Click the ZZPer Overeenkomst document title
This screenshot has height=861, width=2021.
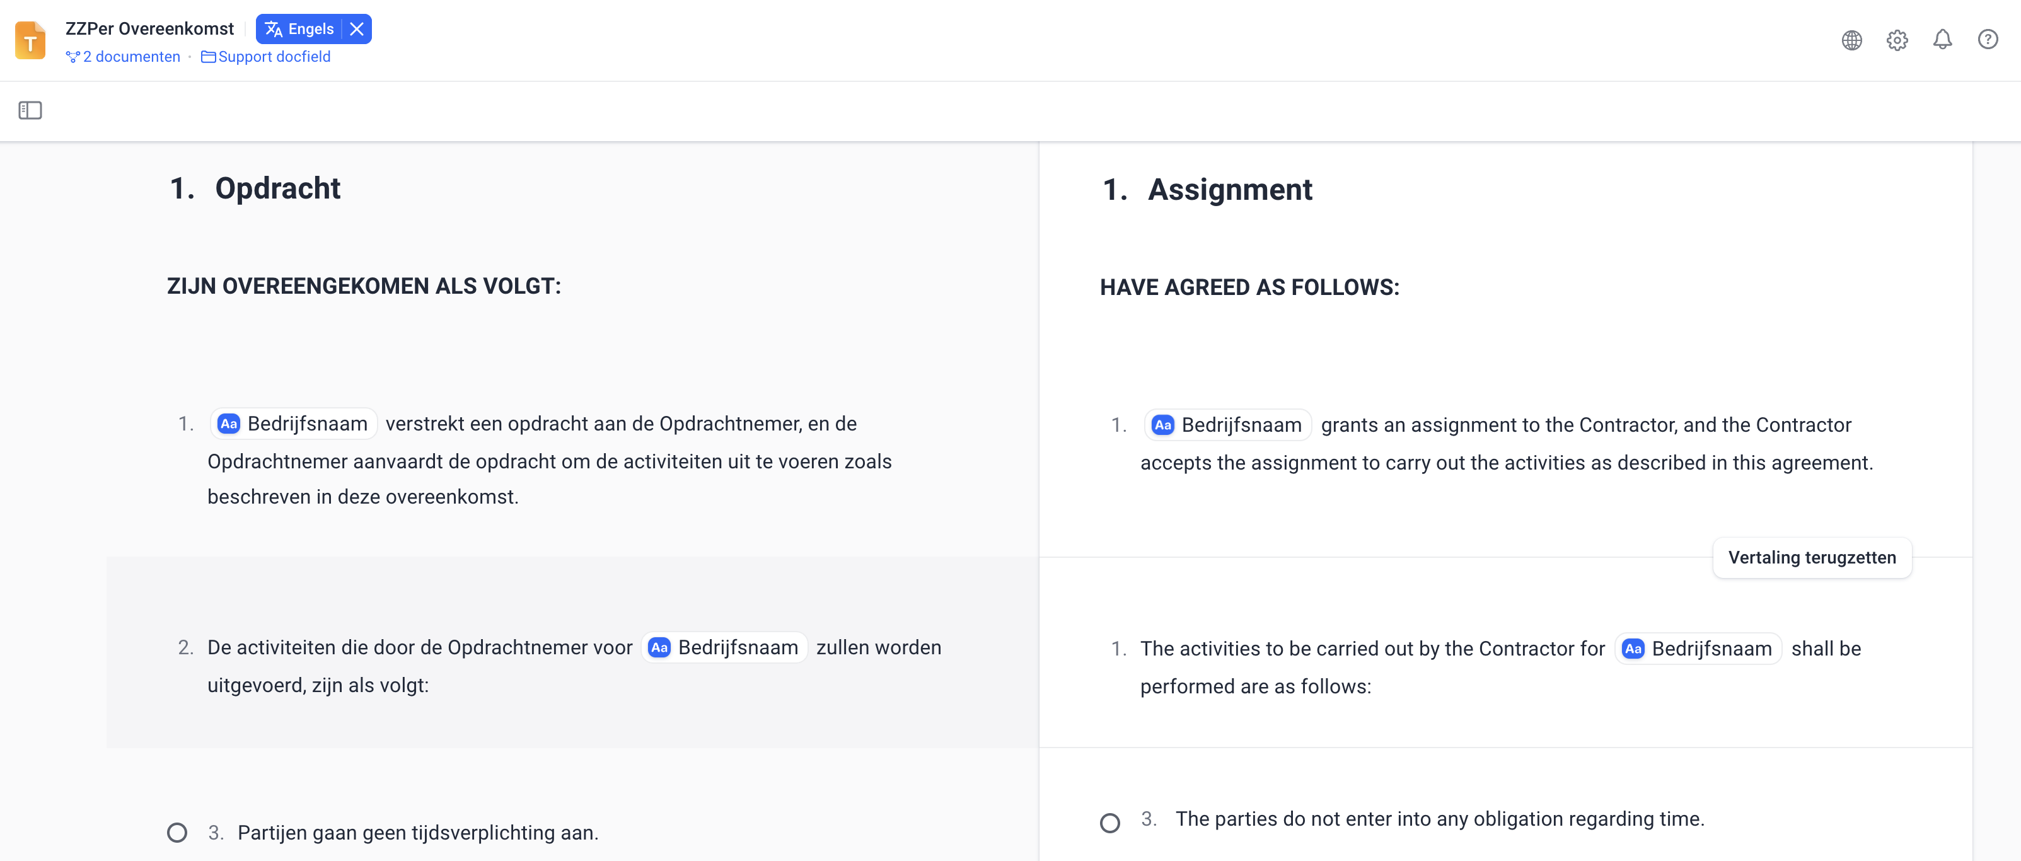pos(149,29)
